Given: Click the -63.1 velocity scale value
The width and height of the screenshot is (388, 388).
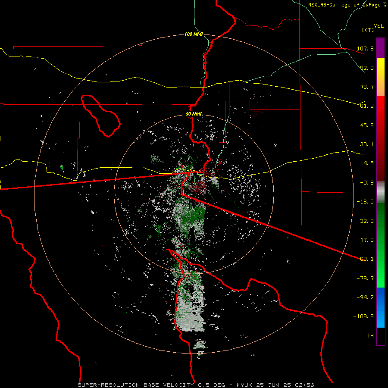Looking at the screenshot, I should coord(365,259).
